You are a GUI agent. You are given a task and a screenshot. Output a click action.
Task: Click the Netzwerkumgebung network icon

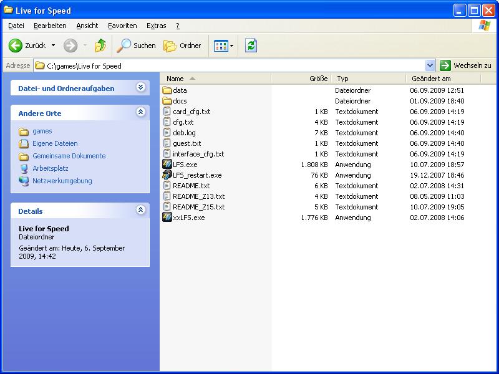click(x=24, y=181)
